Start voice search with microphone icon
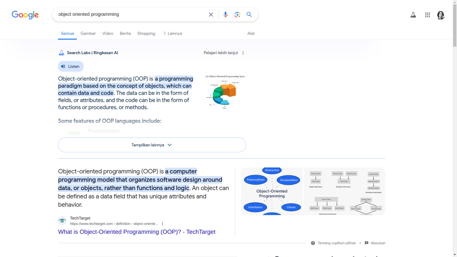The height and width of the screenshot is (257, 457). tap(225, 15)
